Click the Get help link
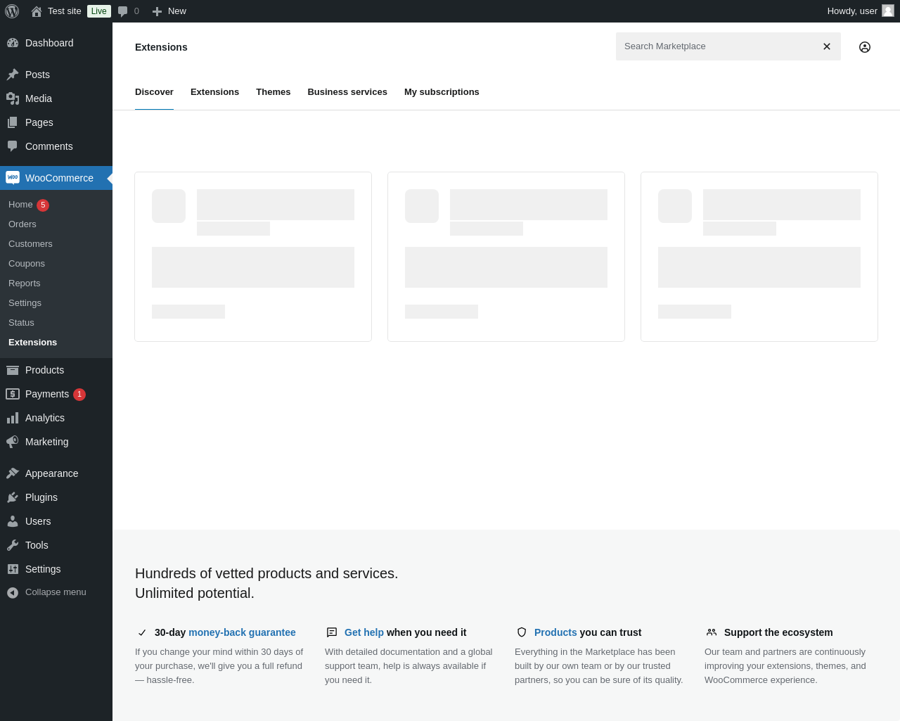Viewport: 900px width, 721px height. (x=364, y=632)
